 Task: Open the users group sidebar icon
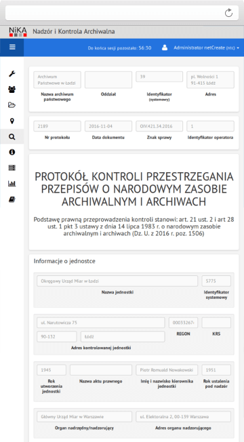click(x=12, y=89)
